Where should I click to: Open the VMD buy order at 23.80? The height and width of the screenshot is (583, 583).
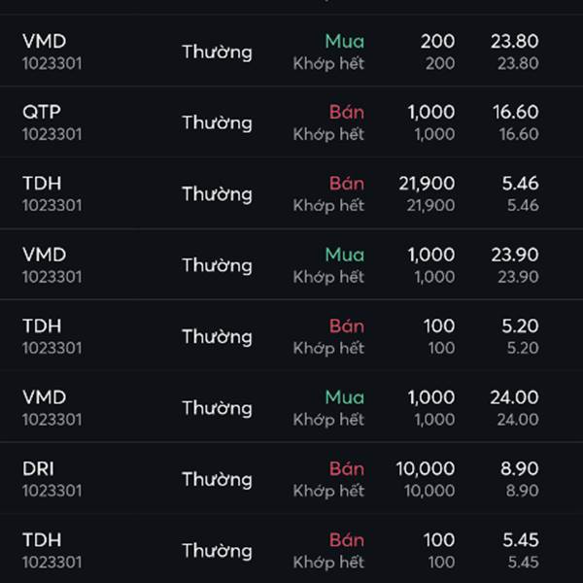pos(291,51)
